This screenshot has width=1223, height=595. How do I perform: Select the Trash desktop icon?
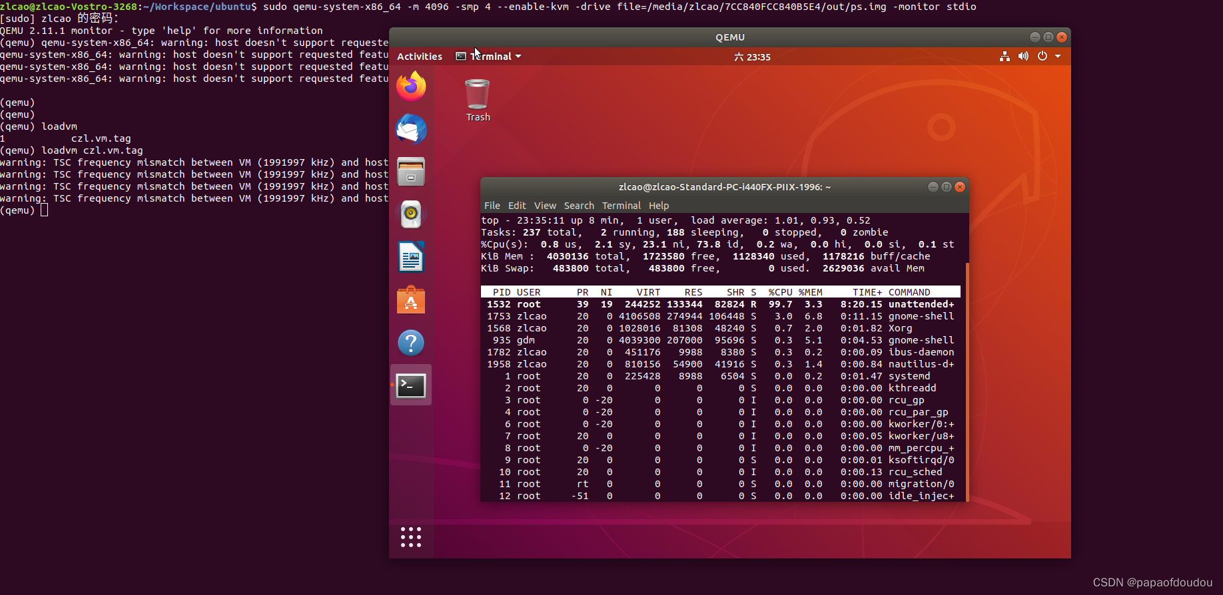tap(478, 100)
